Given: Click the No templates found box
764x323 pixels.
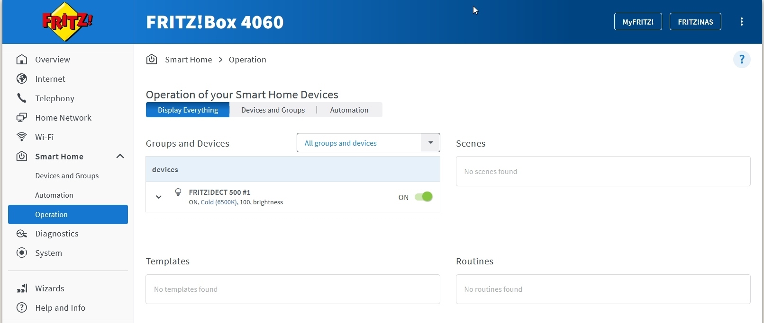Looking at the screenshot, I should (293, 289).
